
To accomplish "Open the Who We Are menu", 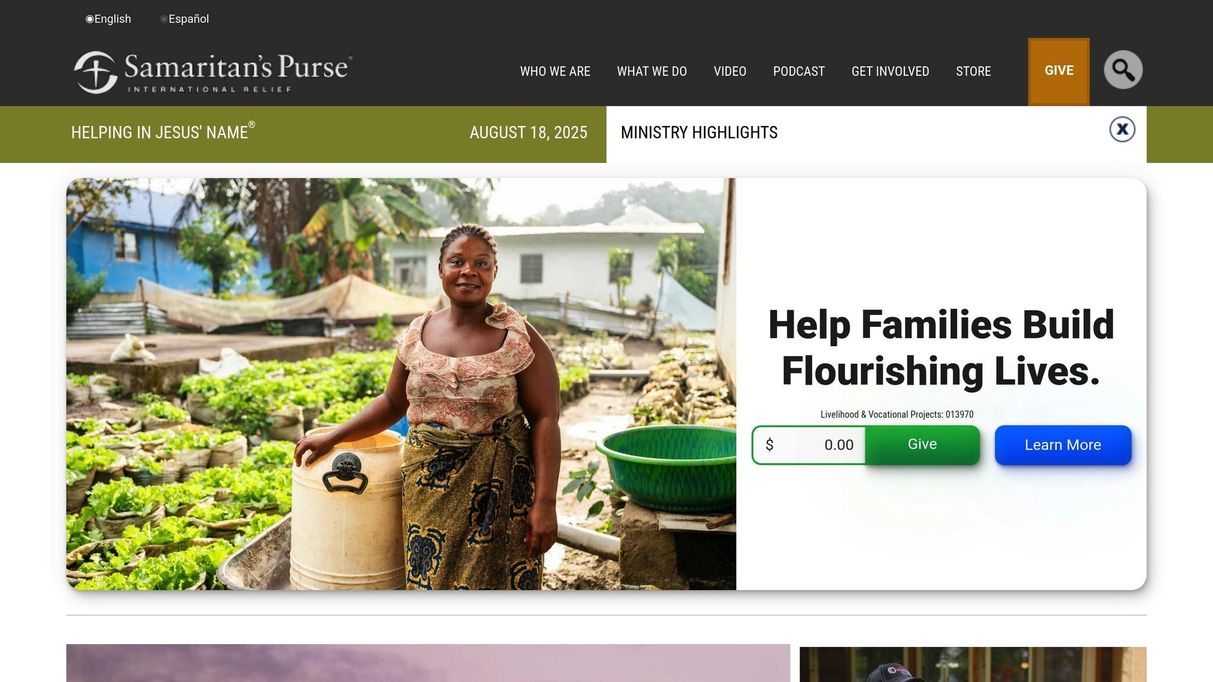I will [x=555, y=71].
